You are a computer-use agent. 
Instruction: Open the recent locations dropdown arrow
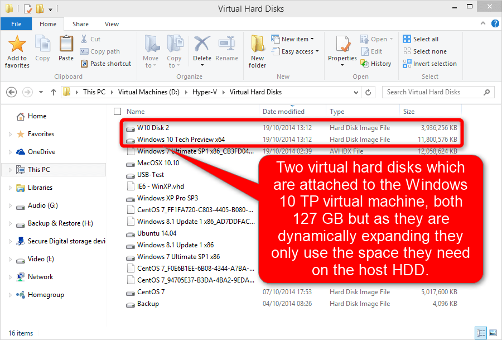click(41, 92)
